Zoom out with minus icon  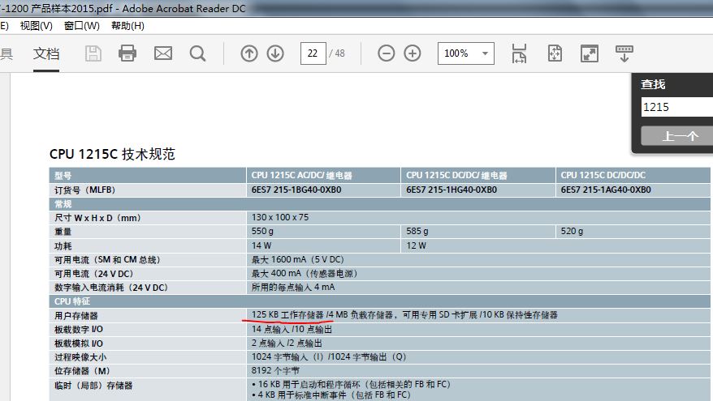pyautogui.click(x=386, y=53)
